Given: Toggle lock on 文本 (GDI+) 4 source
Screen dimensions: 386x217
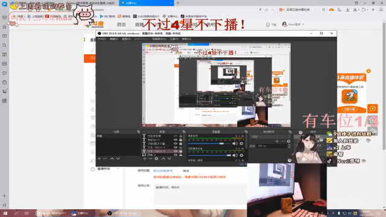Looking at the screenshot, I should [x=181, y=147].
